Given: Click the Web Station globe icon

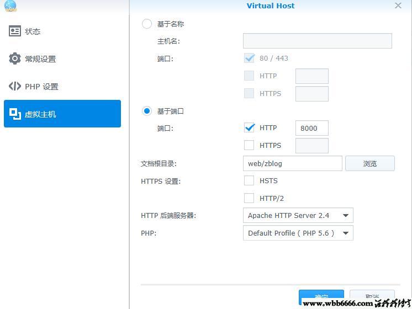Looking at the screenshot, I should 10,6.
